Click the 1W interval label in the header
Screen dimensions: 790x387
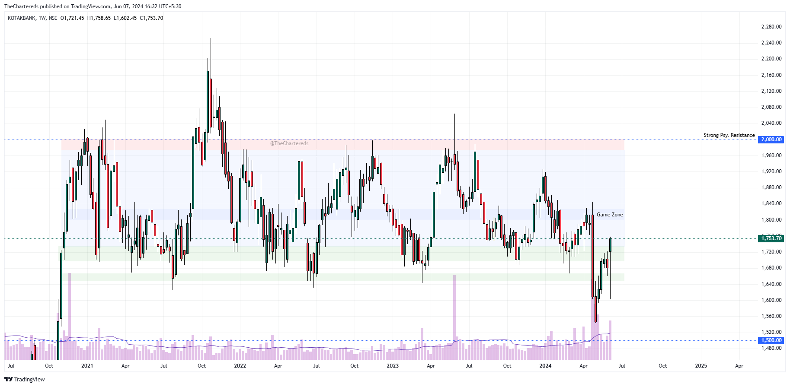tap(42, 18)
